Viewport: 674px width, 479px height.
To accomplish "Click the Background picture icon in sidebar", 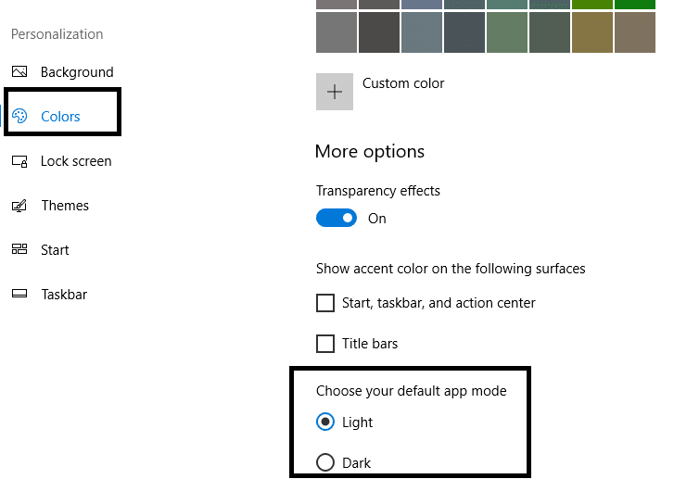I will [x=19, y=72].
